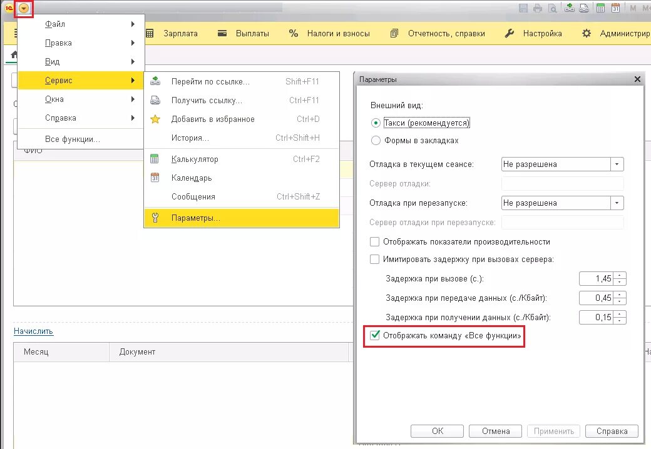Click Применить in Параметры dialog
The height and width of the screenshot is (449, 651).
point(553,431)
